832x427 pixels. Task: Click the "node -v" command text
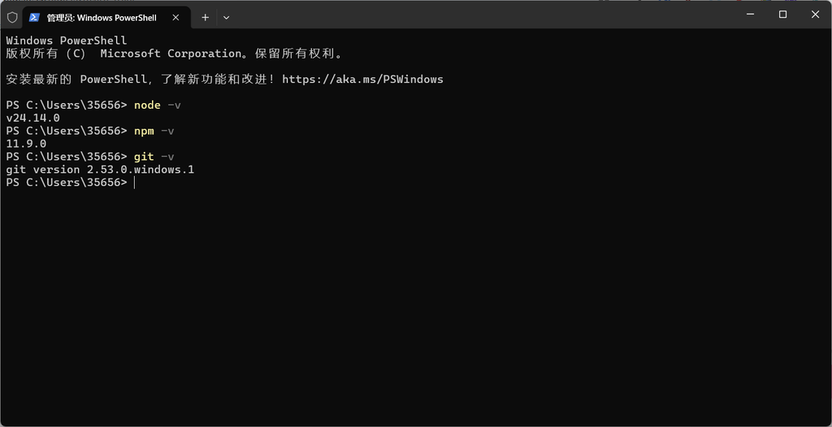coord(158,106)
